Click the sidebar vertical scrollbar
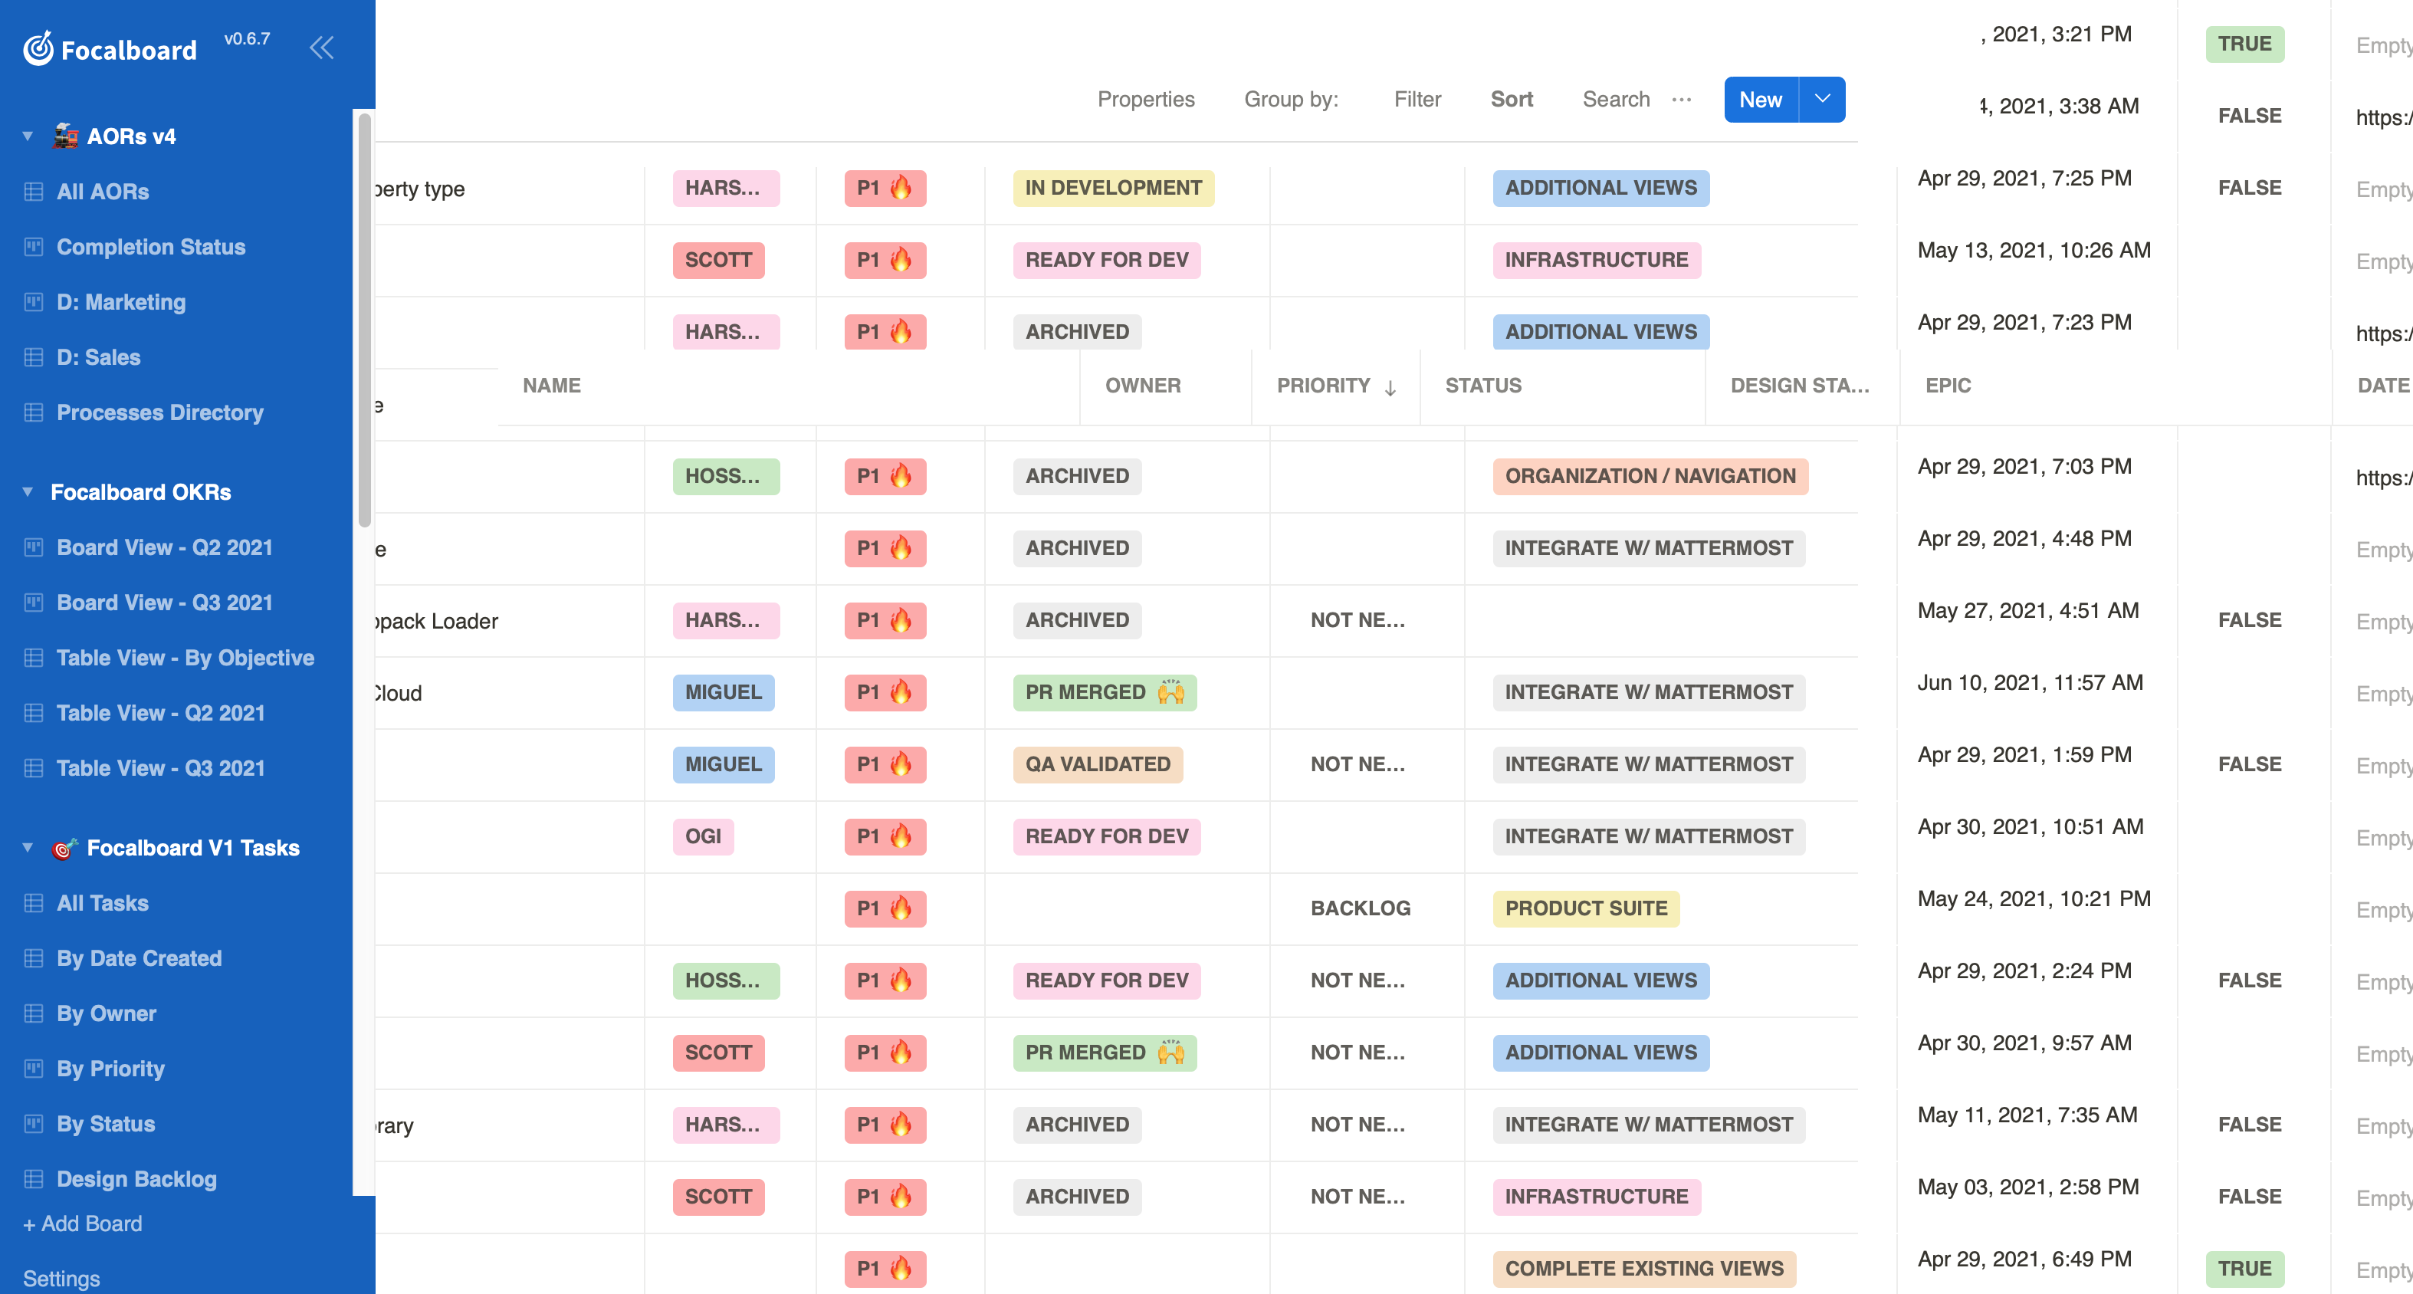This screenshot has width=2413, height=1294. 364,320
